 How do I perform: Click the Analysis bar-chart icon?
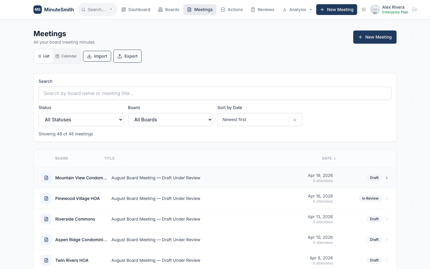click(x=284, y=10)
